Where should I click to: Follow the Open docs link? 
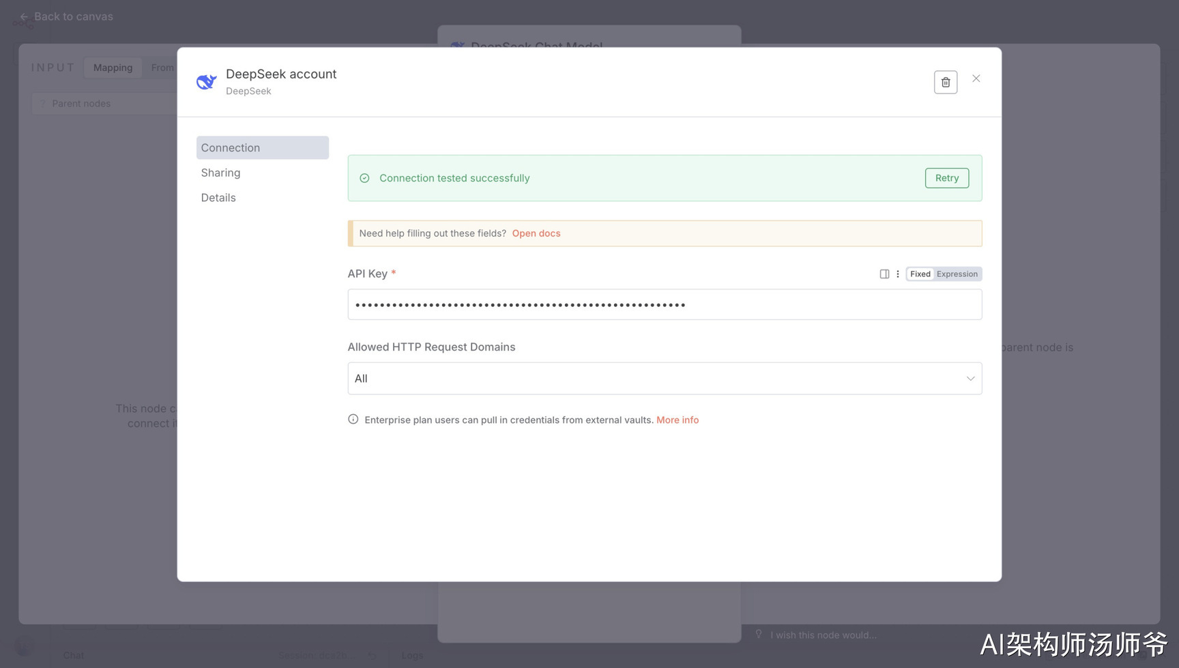pyautogui.click(x=536, y=233)
